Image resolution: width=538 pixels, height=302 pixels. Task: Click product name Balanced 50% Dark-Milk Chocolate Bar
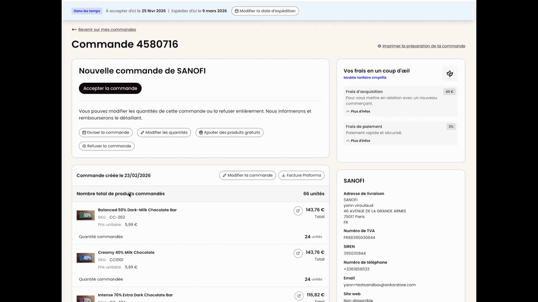point(137,210)
